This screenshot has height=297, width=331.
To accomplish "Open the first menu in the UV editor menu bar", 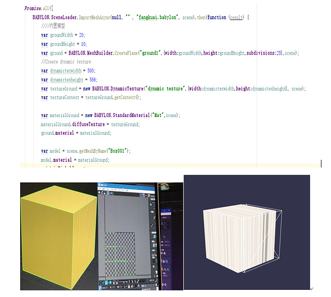I will [x=100, y=188].
